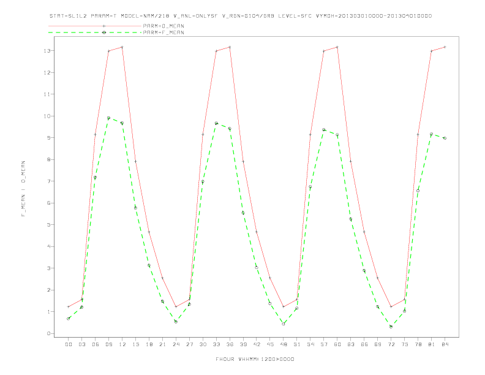Click y-axis tick label 7
The height and width of the screenshot is (375, 485).
click(49, 181)
